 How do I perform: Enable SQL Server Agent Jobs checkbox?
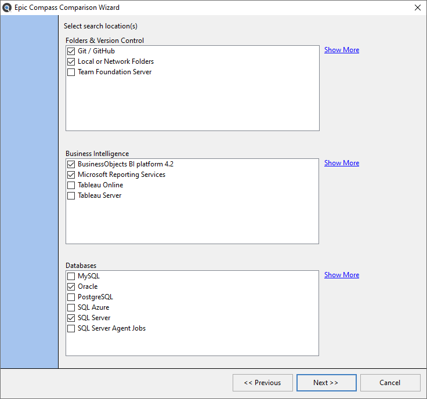click(71, 328)
